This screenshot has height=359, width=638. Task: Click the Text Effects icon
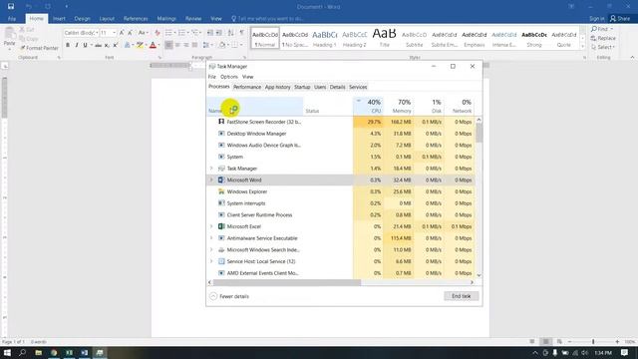(x=128, y=45)
